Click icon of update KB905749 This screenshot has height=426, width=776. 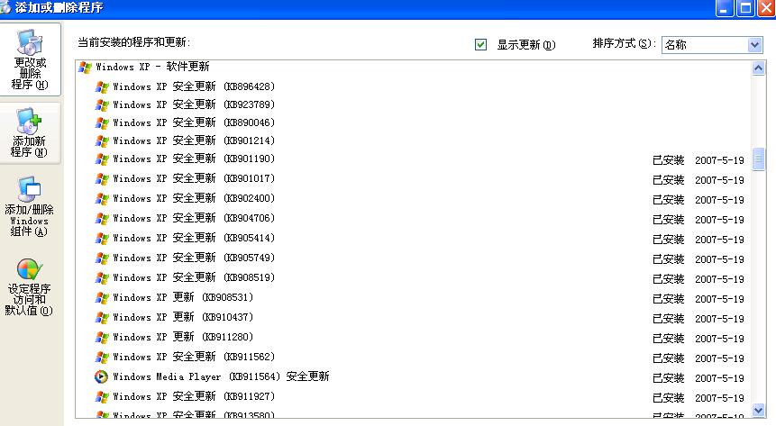[102, 258]
